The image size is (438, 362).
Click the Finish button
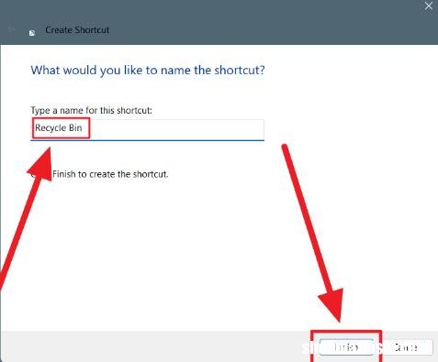(346, 347)
